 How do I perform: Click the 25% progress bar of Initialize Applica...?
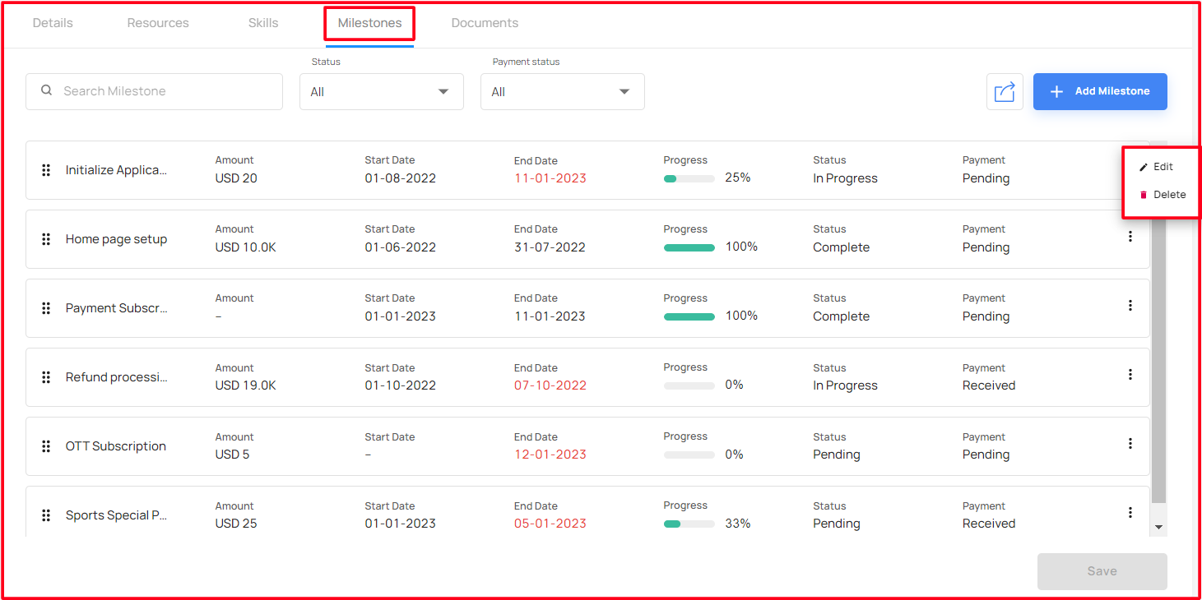pos(689,178)
